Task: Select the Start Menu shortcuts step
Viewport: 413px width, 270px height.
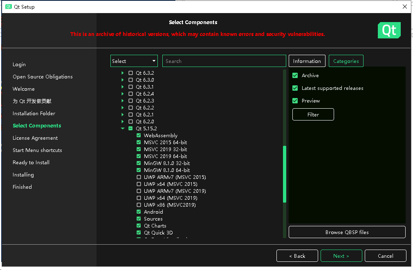Action: [37, 150]
